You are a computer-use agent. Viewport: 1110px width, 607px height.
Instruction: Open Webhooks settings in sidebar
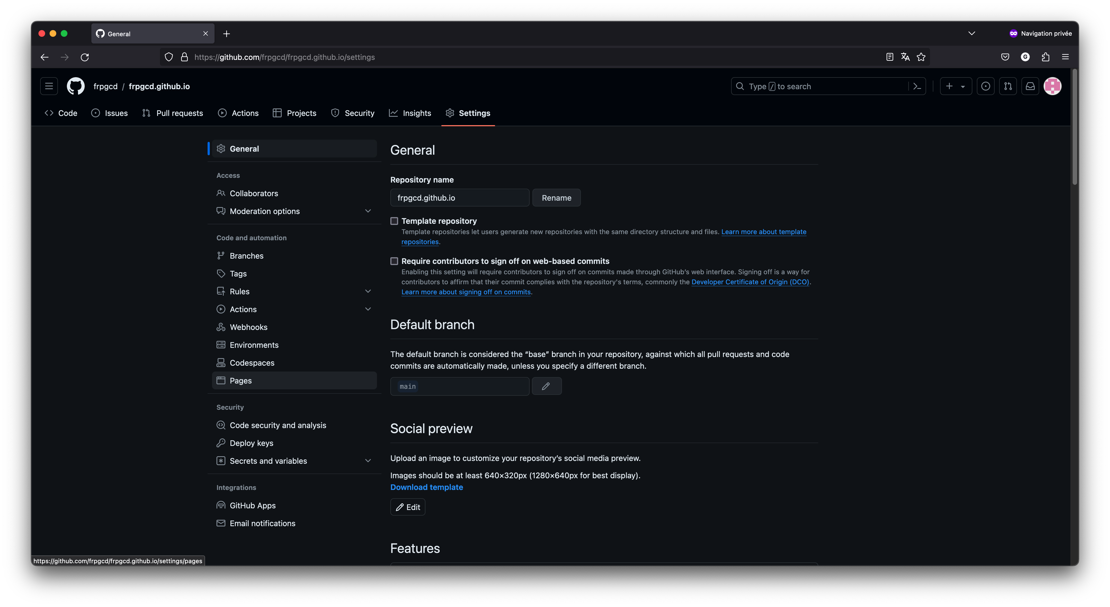(x=294, y=327)
